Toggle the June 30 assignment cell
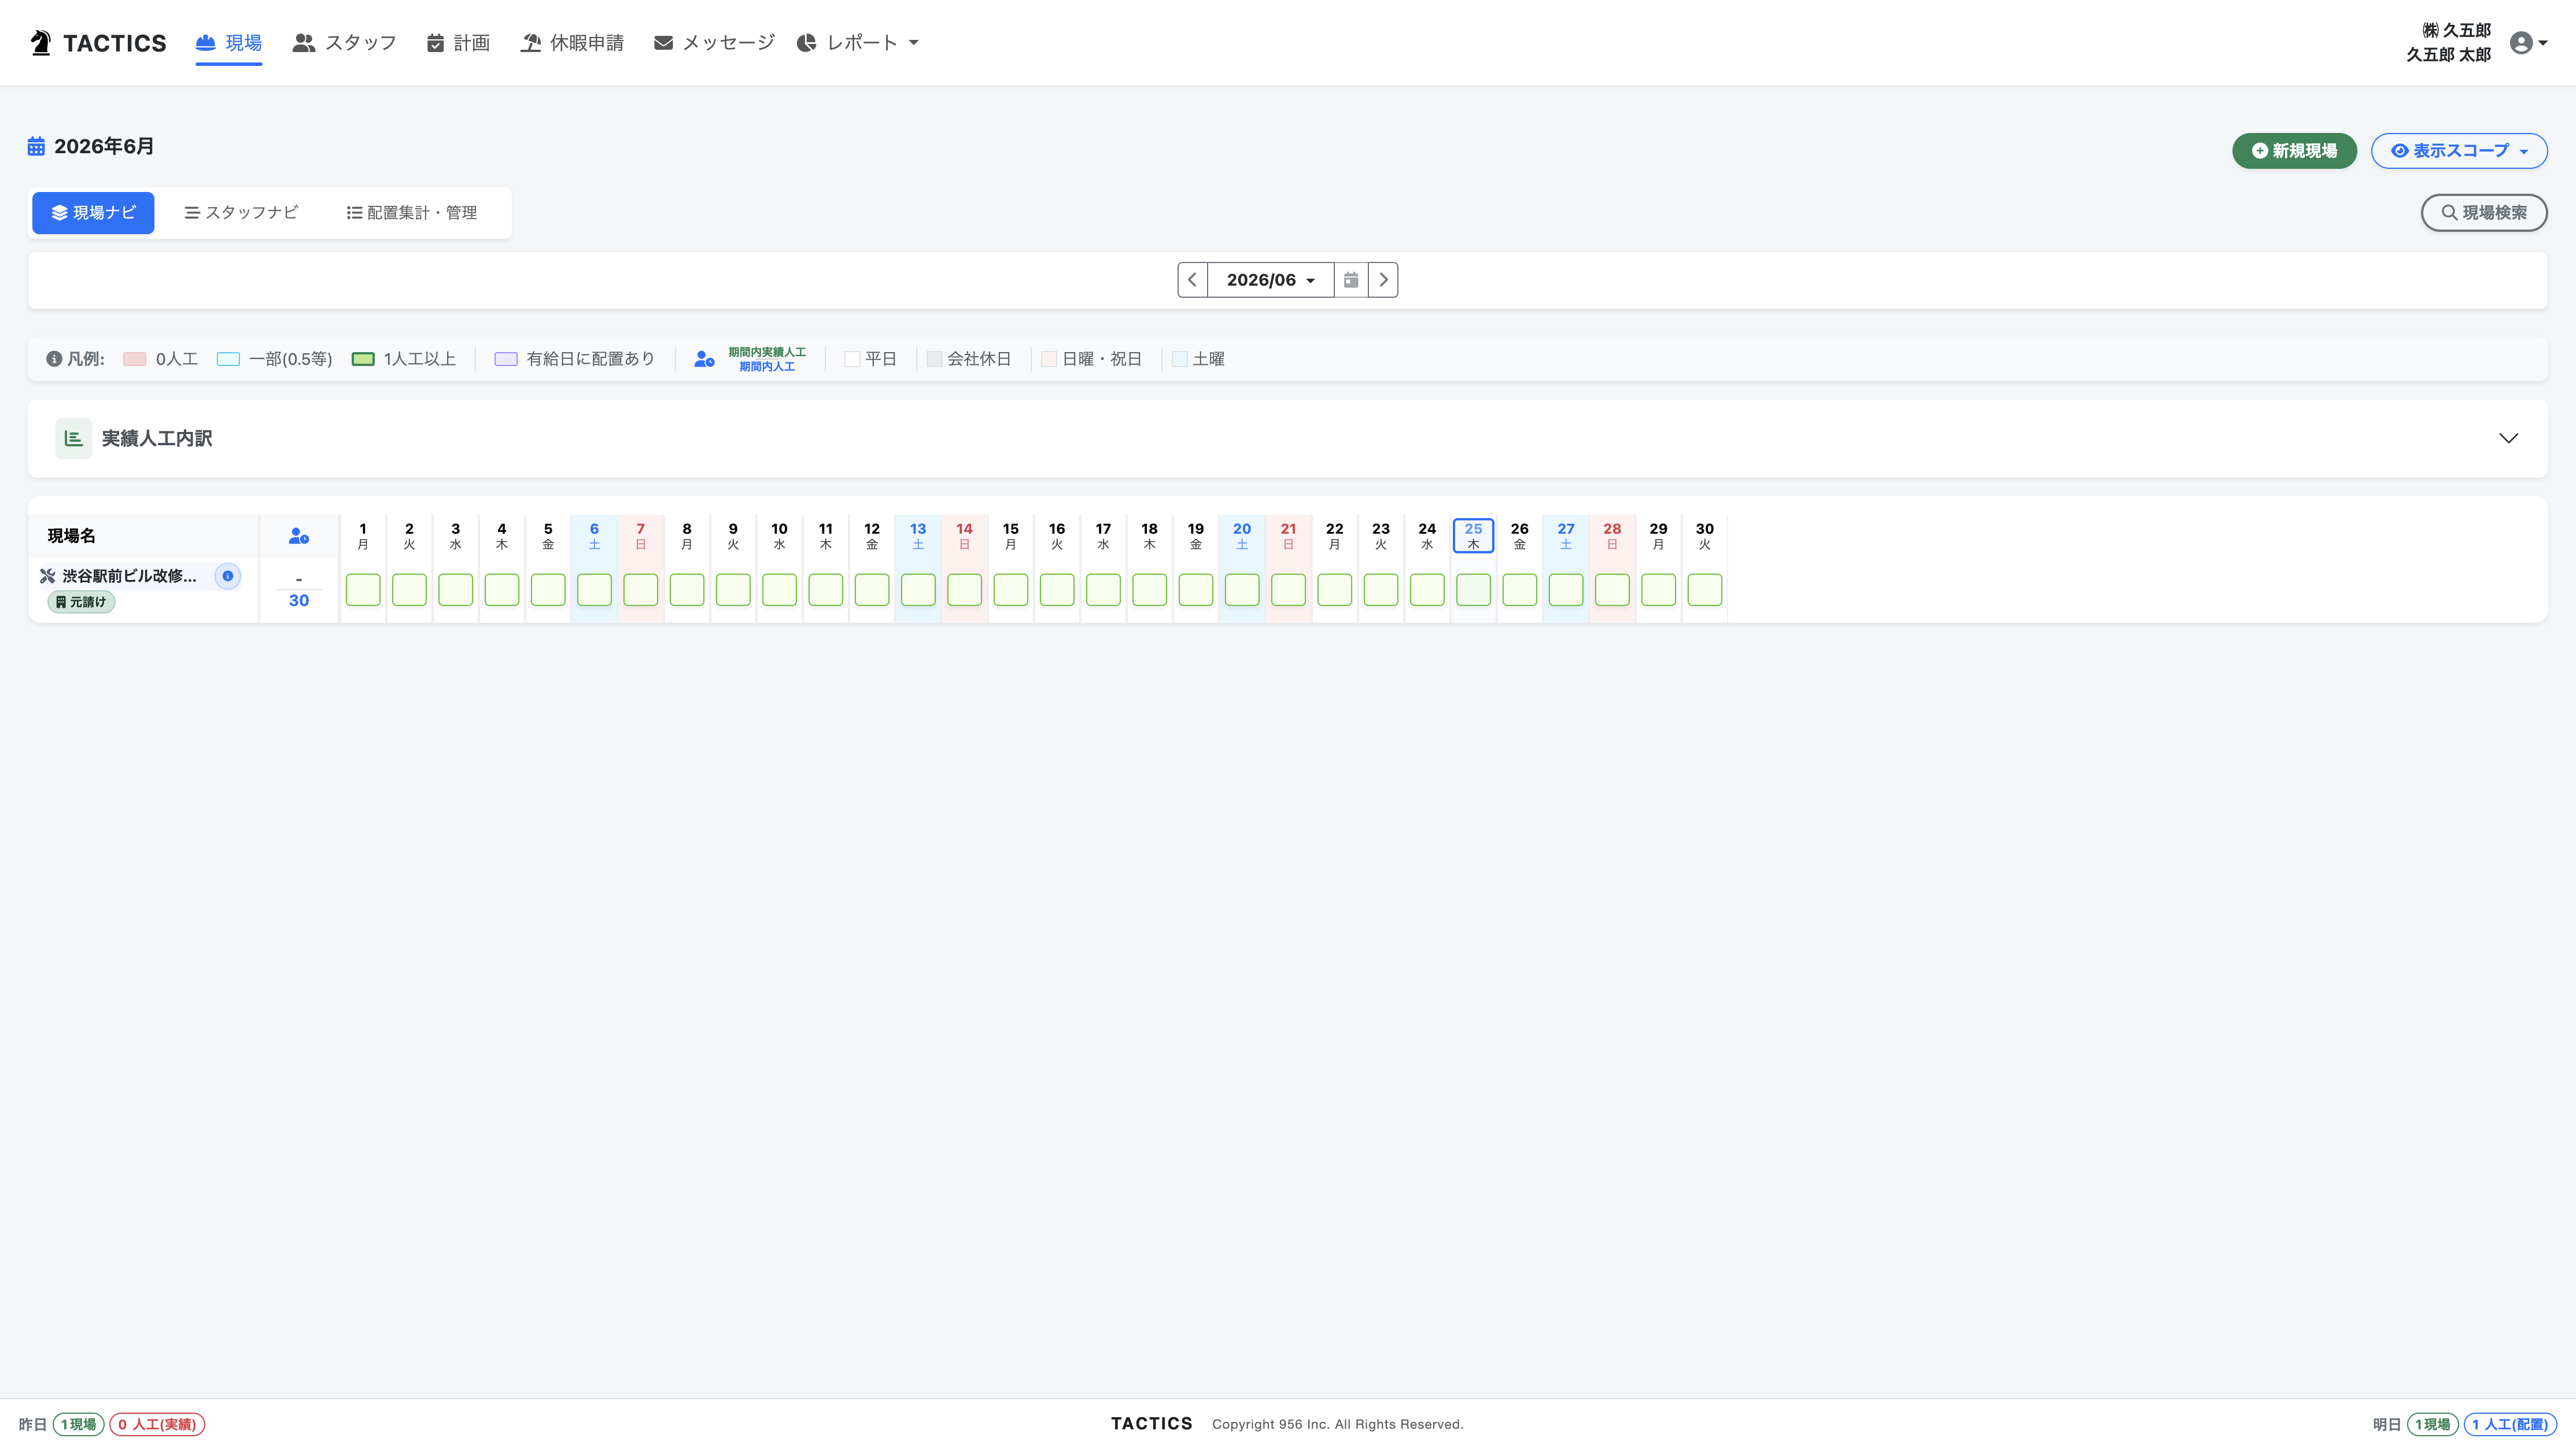The width and height of the screenshot is (2576, 1449). 1704,590
